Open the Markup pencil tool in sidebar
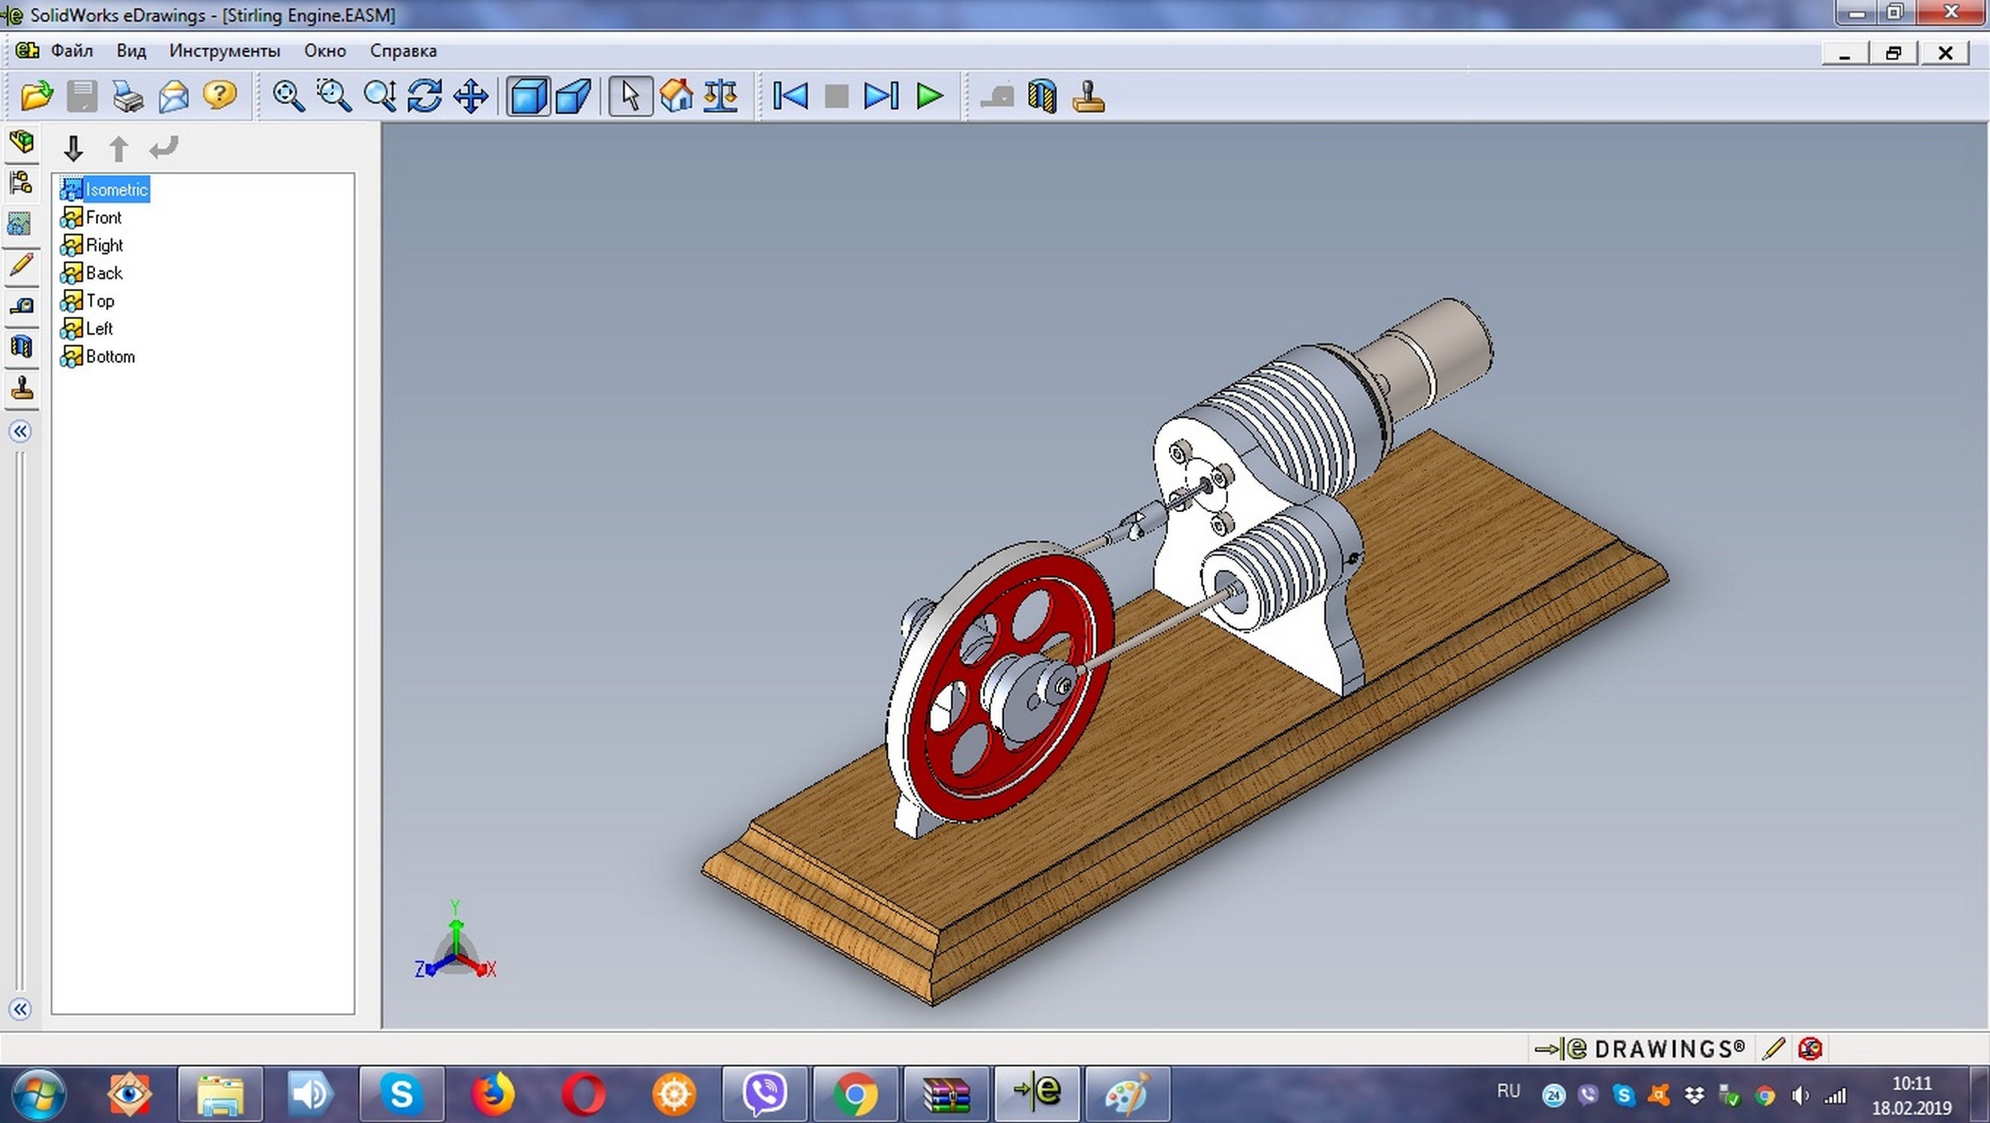Screen dimensions: 1990x1123 click(x=21, y=267)
